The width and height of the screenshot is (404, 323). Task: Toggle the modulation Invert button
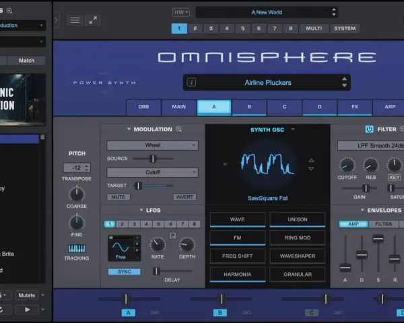(184, 197)
